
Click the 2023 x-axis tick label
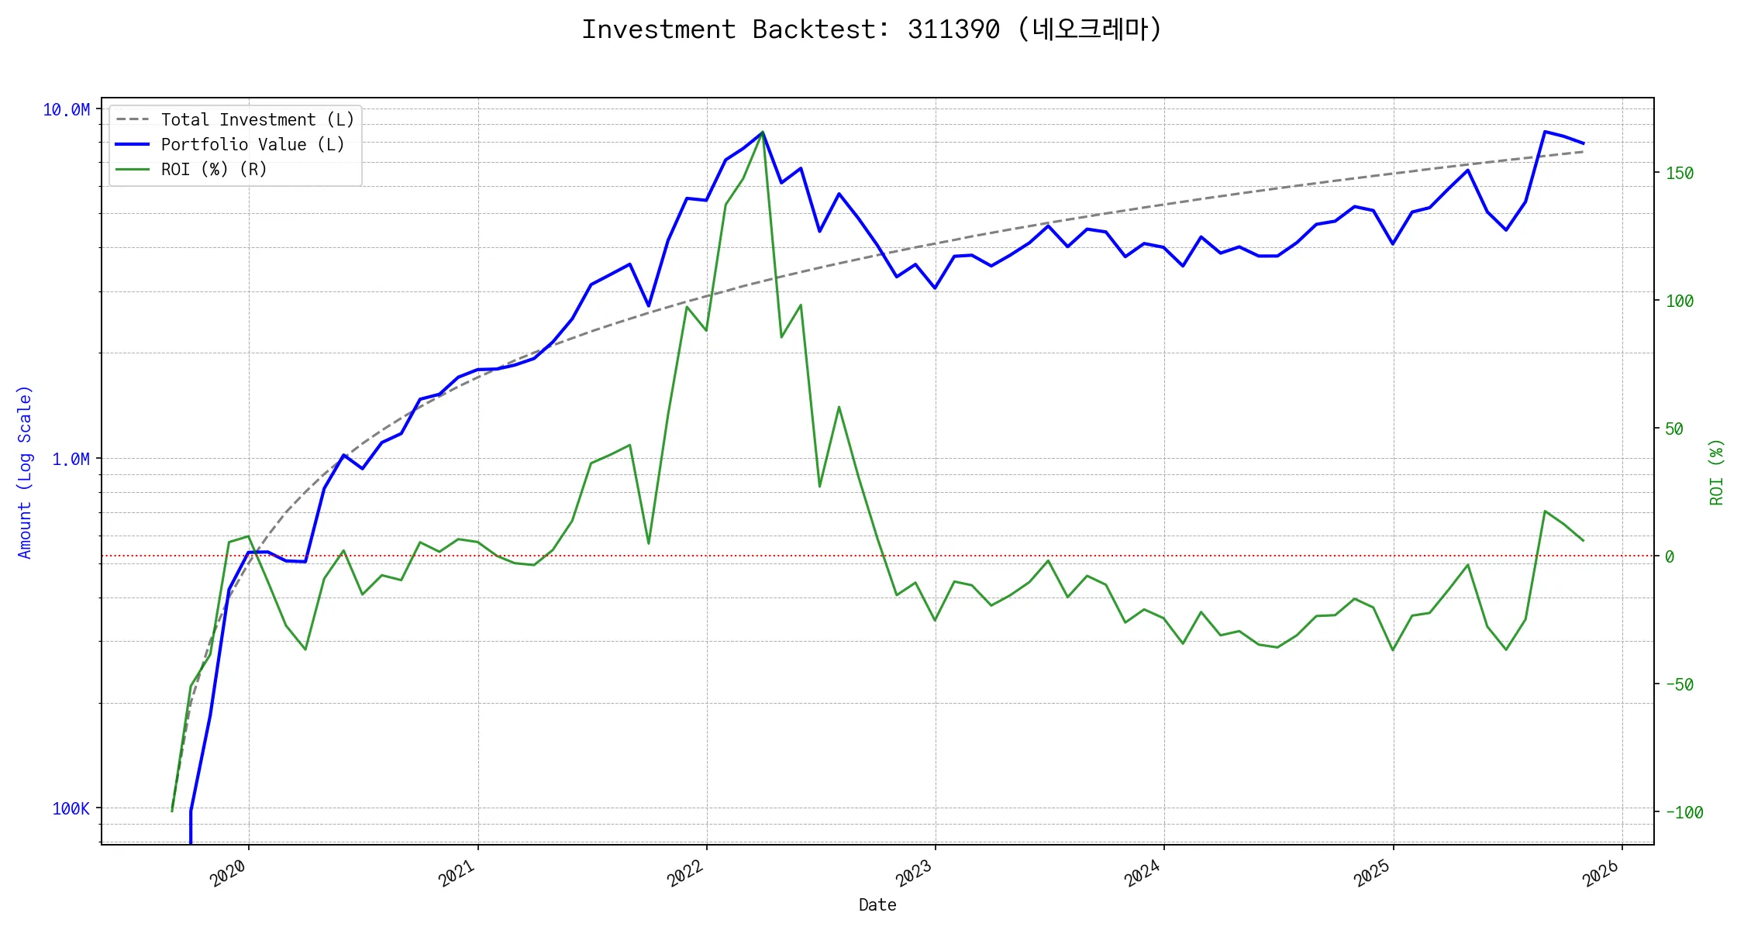tap(914, 873)
